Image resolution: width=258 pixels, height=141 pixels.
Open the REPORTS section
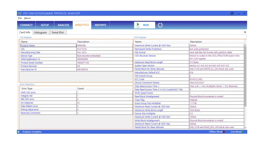100,25
